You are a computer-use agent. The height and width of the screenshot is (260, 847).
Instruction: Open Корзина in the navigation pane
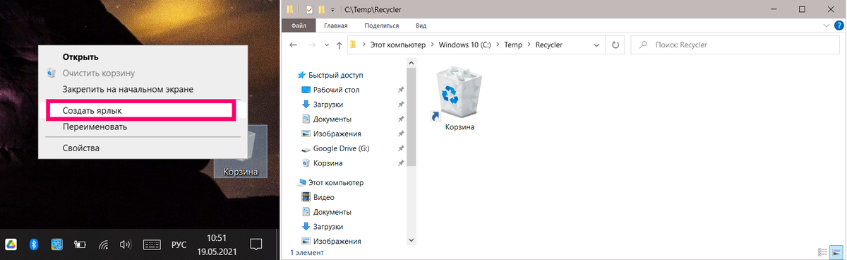point(328,163)
